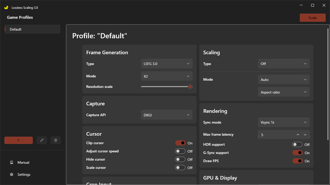This screenshot has height=185, width=330.
Task: Turn off the Draw FPS toggle
Action: click(297, 161)
